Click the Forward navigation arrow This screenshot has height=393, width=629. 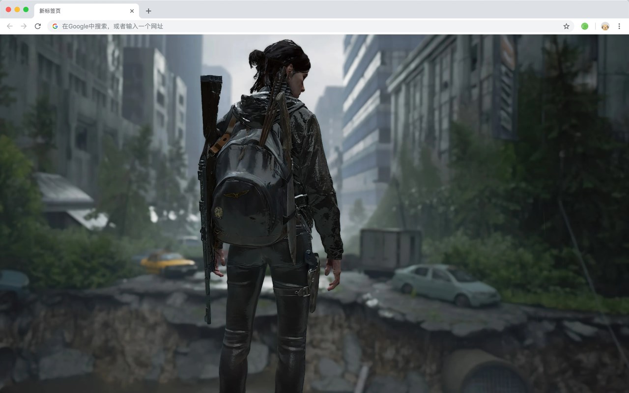tap(23, 26)
